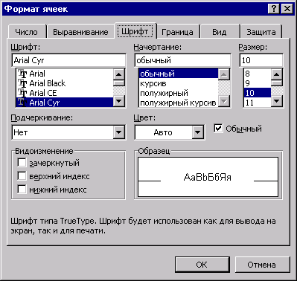Click font list scroll up arrow

pos(119,74)
